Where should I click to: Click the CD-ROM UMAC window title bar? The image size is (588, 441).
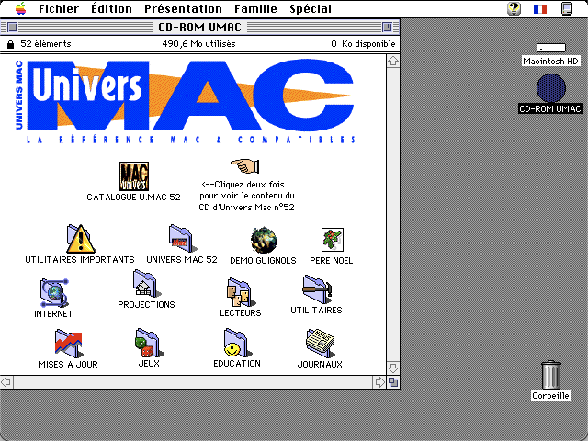tap(200, 27)
